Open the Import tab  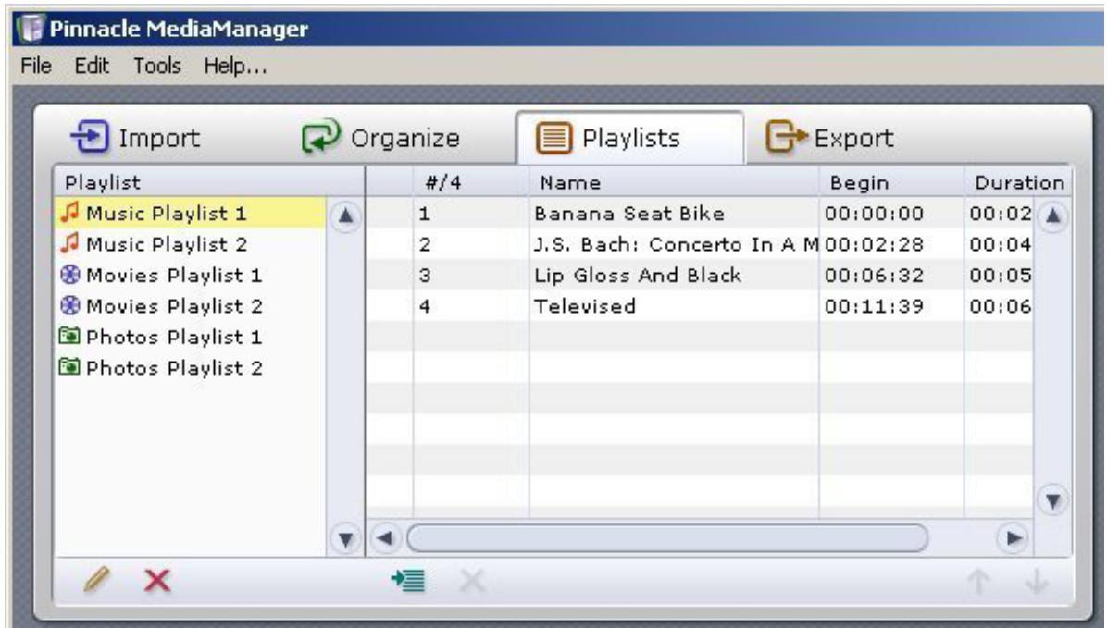[x=135, y=138]
